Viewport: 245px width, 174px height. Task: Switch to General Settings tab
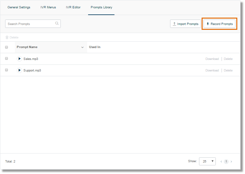pos(19,7)
